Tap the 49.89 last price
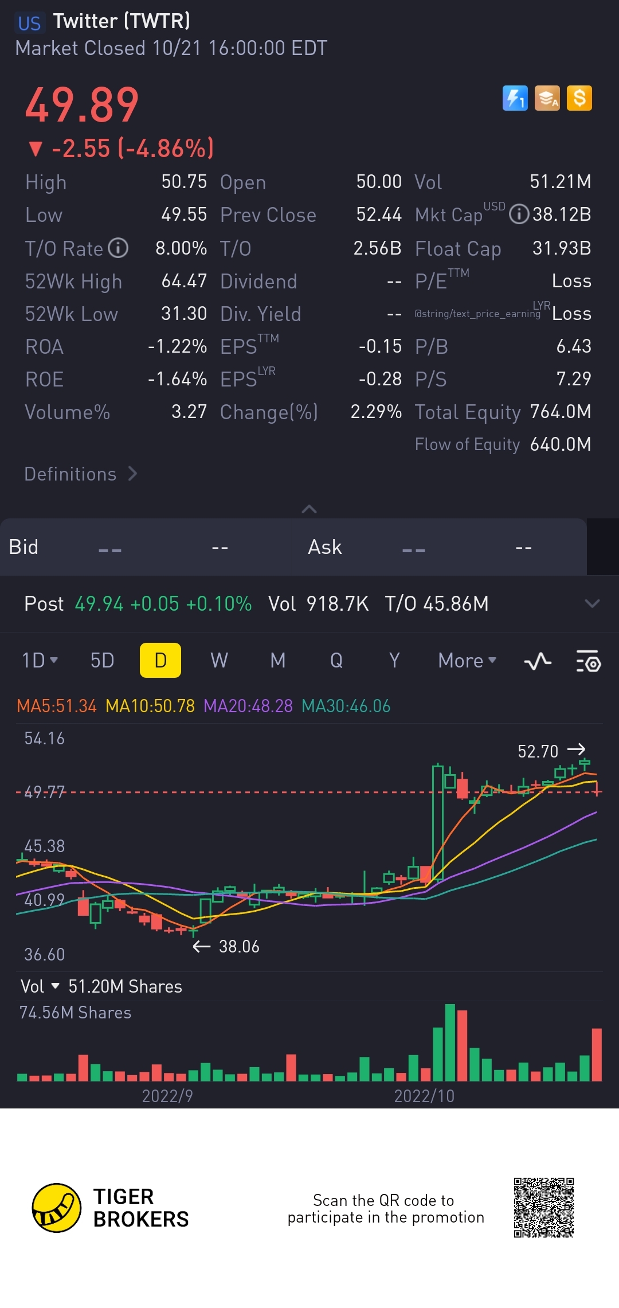 [x=82, y=105]
